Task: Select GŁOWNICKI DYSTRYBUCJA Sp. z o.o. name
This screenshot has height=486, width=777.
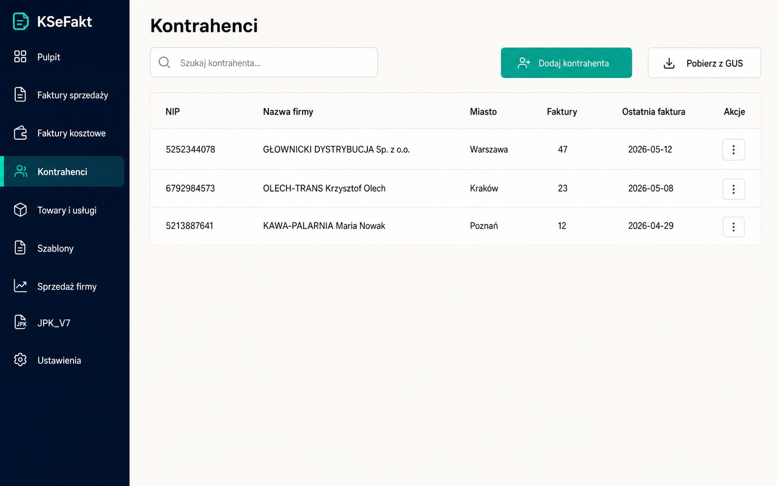Action: 336,149
